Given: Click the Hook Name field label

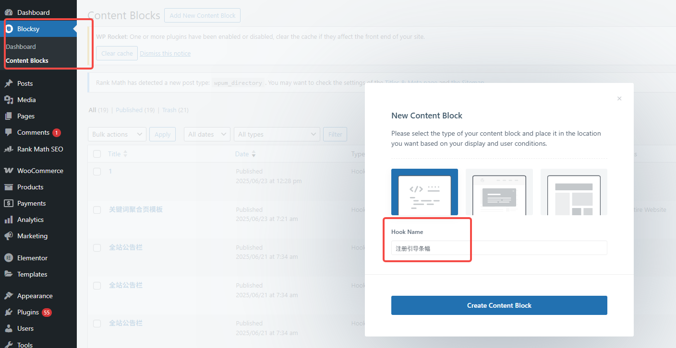Looking at the screenshot, I should [x=407, y=232].
